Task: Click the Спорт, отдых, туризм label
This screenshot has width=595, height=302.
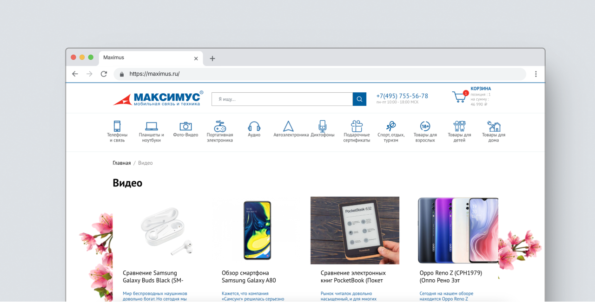Action: click(391, 137)
